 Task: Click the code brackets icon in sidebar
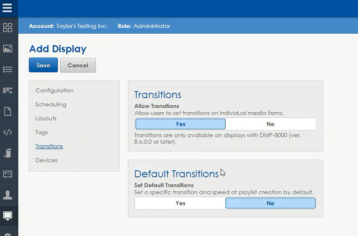tap(8, 132)
